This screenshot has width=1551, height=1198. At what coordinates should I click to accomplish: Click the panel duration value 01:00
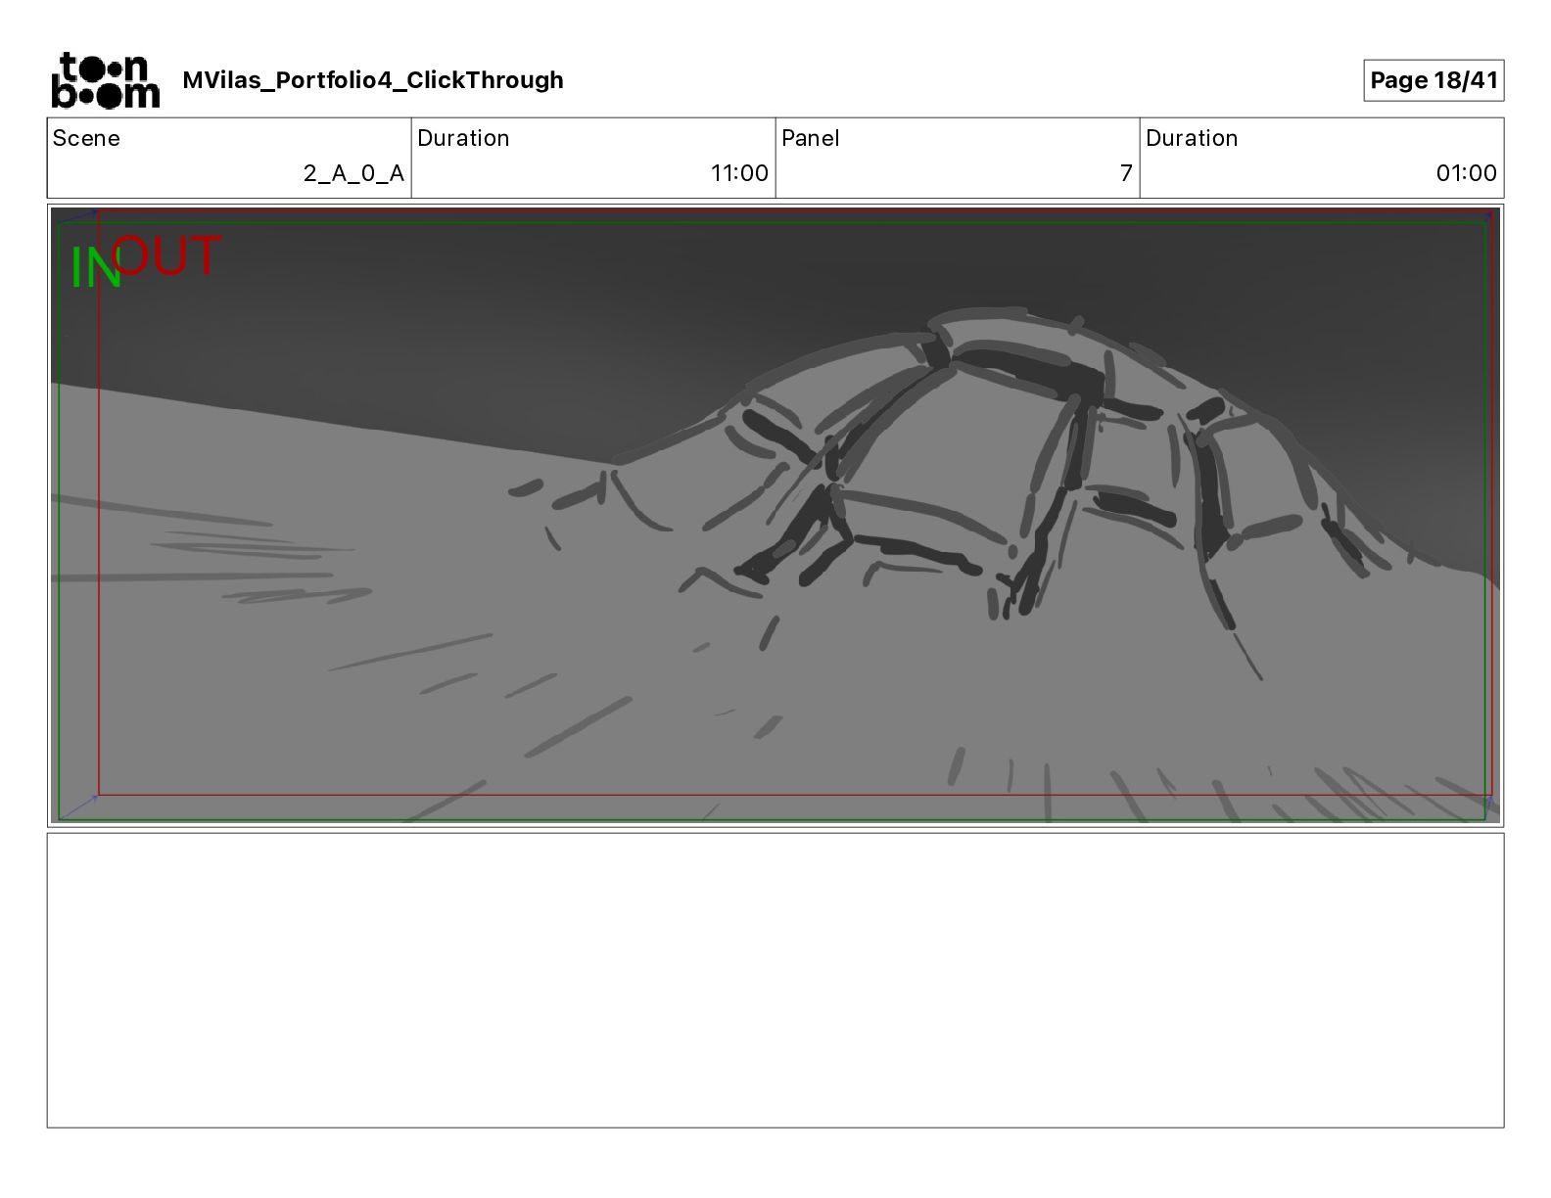tap(1466, 173)
